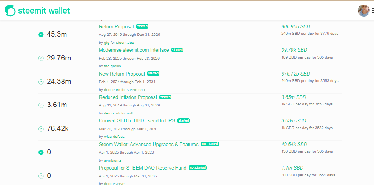The image size is (374, 185).
Task: Visit demotruk author profile
Action: [x=112, y=113]
